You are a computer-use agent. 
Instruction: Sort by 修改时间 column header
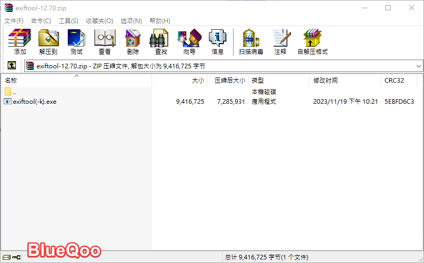click(325, 81)
